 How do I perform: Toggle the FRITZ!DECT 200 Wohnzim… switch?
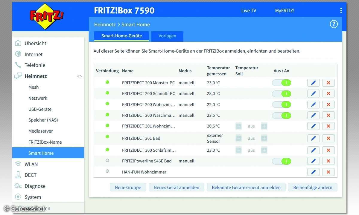(x=282, y=105)
